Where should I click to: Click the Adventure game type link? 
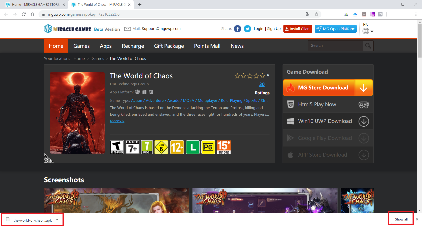155,100
